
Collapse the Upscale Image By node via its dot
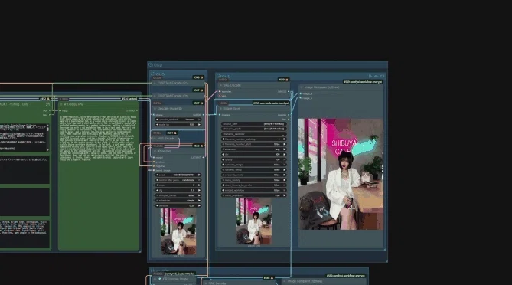point(155,109)
